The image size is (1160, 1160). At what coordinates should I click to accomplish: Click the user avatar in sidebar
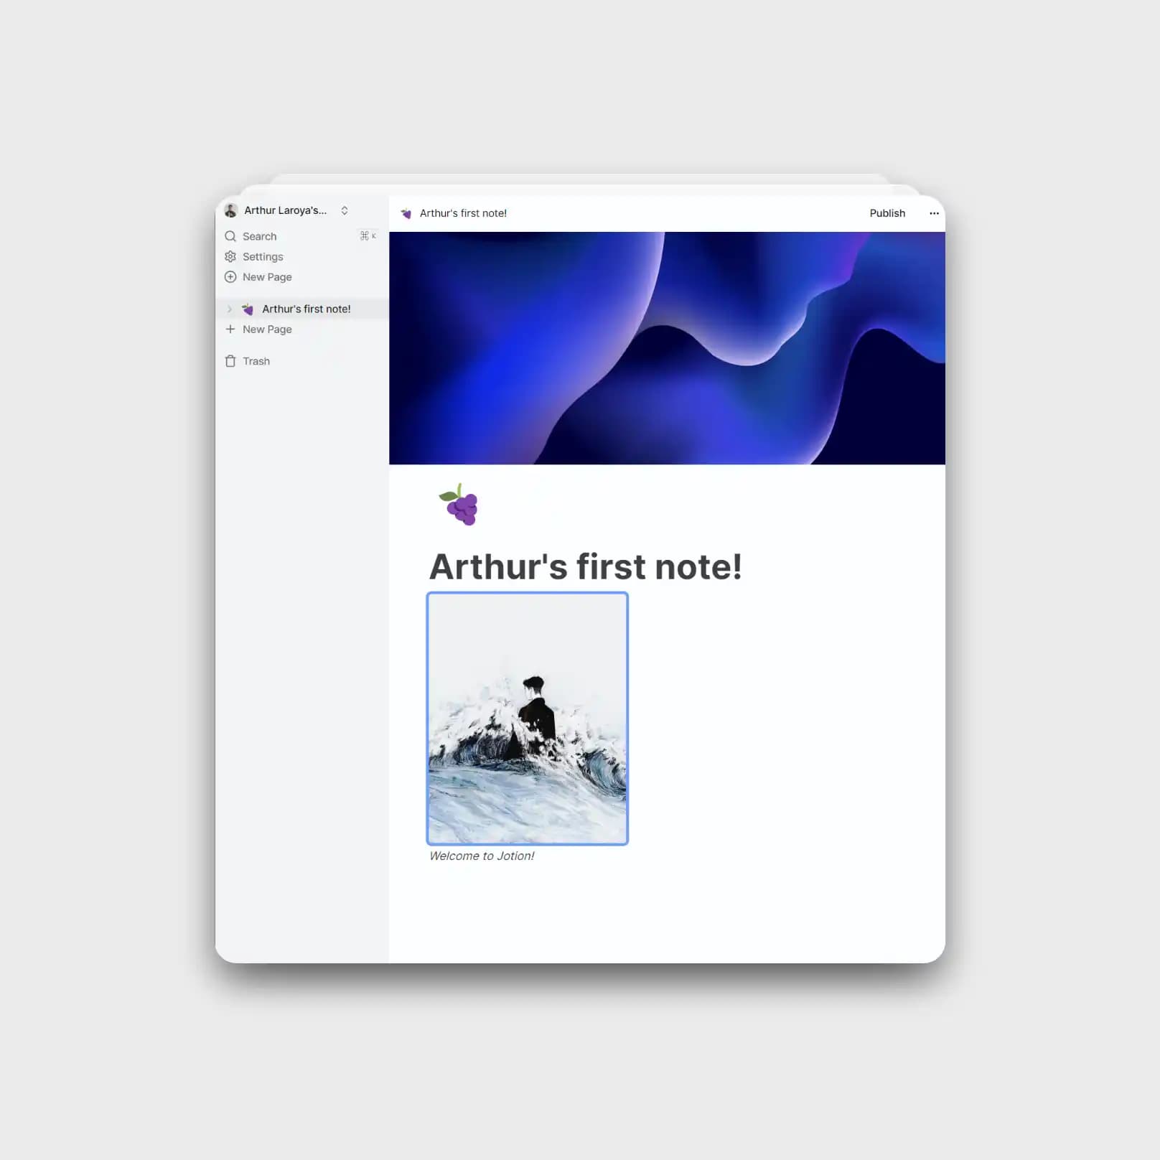click(x=230, y=210)
